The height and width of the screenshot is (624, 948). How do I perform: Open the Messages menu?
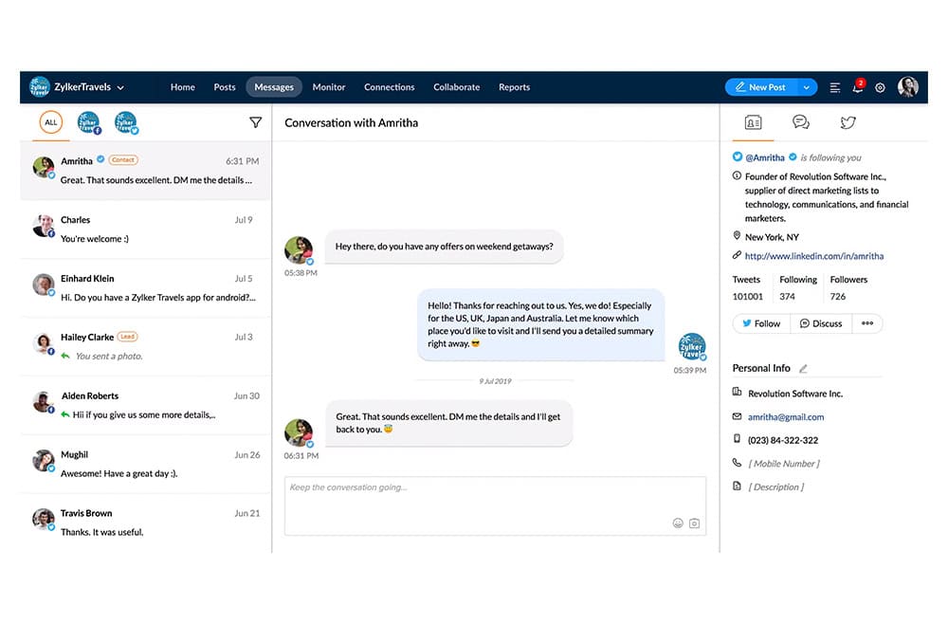tap(274, 87)
